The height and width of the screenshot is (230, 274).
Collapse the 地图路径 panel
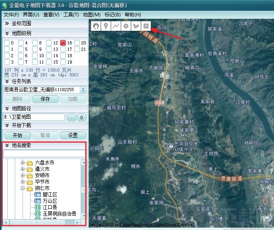coord(7,108)
